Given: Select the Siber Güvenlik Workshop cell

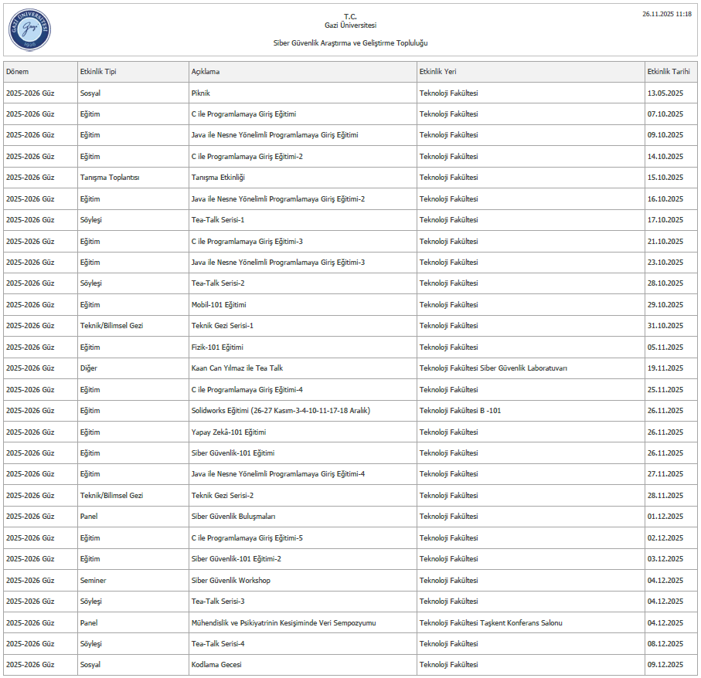Looking at the screenshot, I should click(x=232, y=581).
